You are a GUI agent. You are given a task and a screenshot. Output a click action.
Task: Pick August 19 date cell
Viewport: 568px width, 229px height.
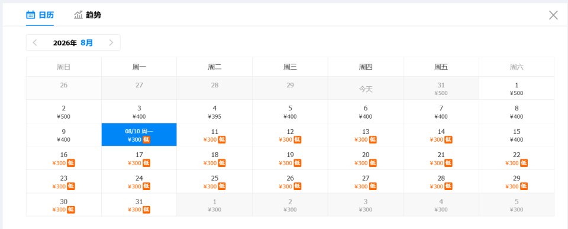click(290, 158)
